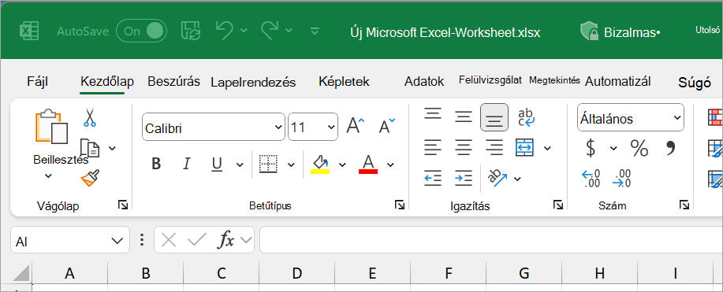
Task: Switch to the Lapelrendezés tab
Action: coord(253,82)
